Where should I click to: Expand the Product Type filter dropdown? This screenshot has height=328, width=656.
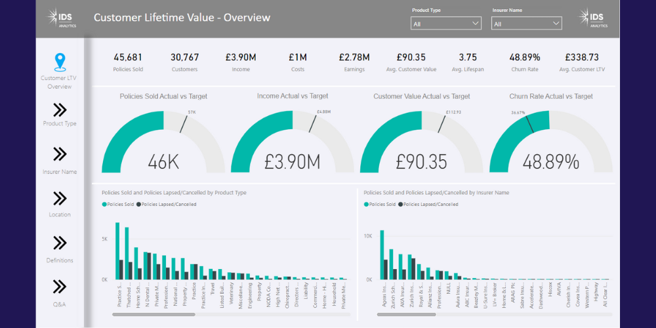point(446,24)
